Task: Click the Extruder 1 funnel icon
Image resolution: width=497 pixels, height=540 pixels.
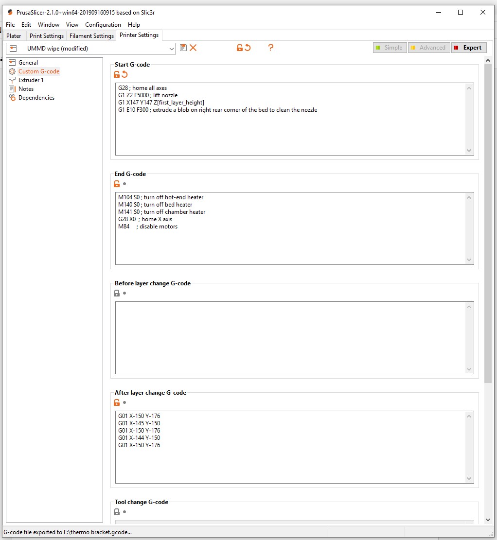Action: 12,80
